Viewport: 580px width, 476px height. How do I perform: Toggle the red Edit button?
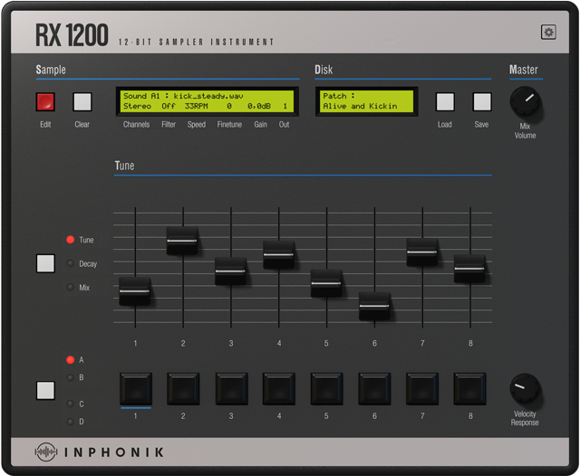pyautogui.click(x=45, y=101)
